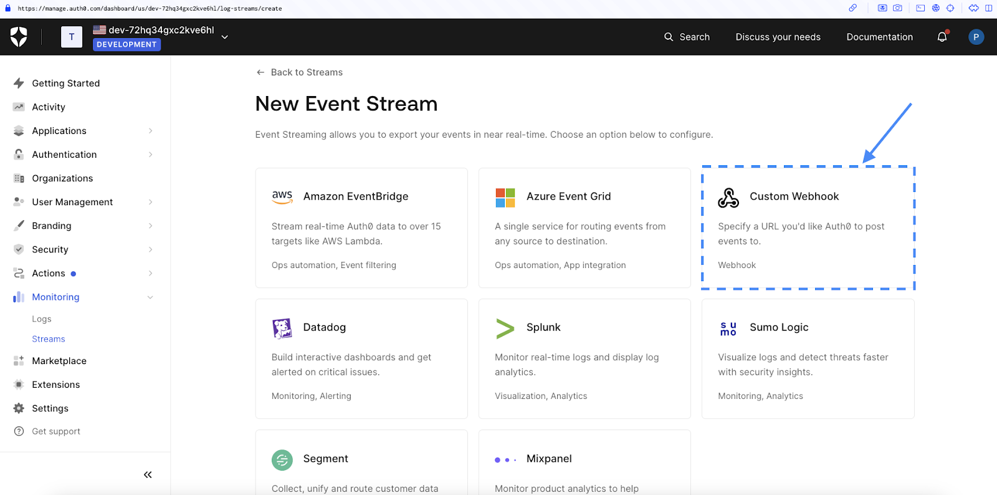
Task: Collapse the sidebar with double chevron
Action: click(148, 474)
